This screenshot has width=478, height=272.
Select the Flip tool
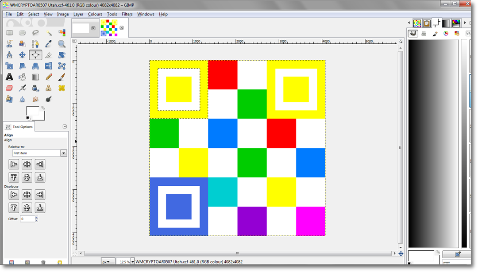(49, 66)
